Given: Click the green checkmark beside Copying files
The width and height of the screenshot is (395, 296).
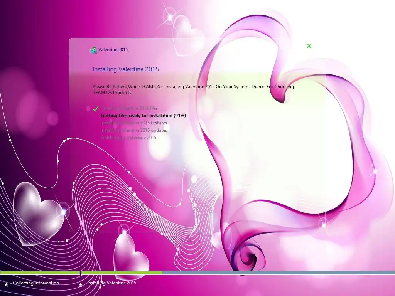Looking at the screenshot, I should [96, 109].
